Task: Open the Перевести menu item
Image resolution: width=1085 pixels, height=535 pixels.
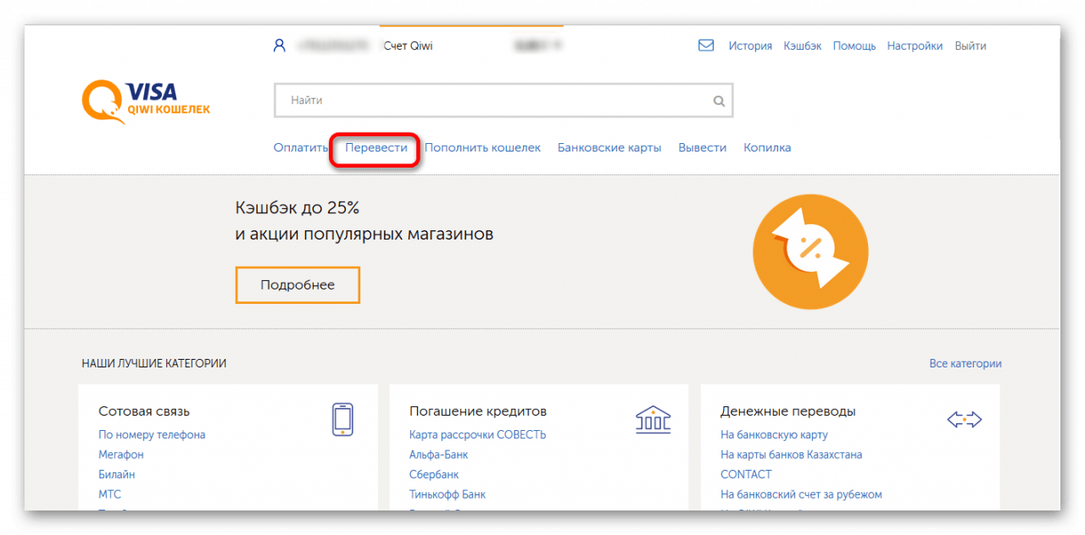Action: [x=376, y=147]
